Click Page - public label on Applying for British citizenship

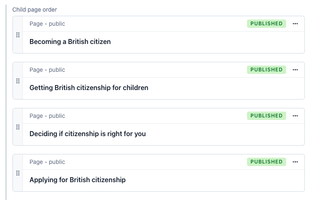(47, 162)
